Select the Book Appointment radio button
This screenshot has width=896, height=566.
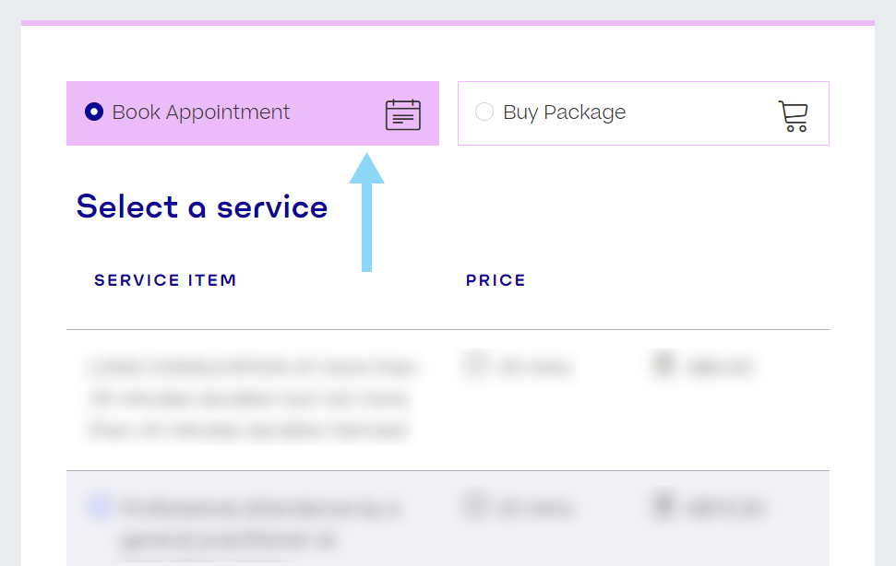click(x=94, y=112)
